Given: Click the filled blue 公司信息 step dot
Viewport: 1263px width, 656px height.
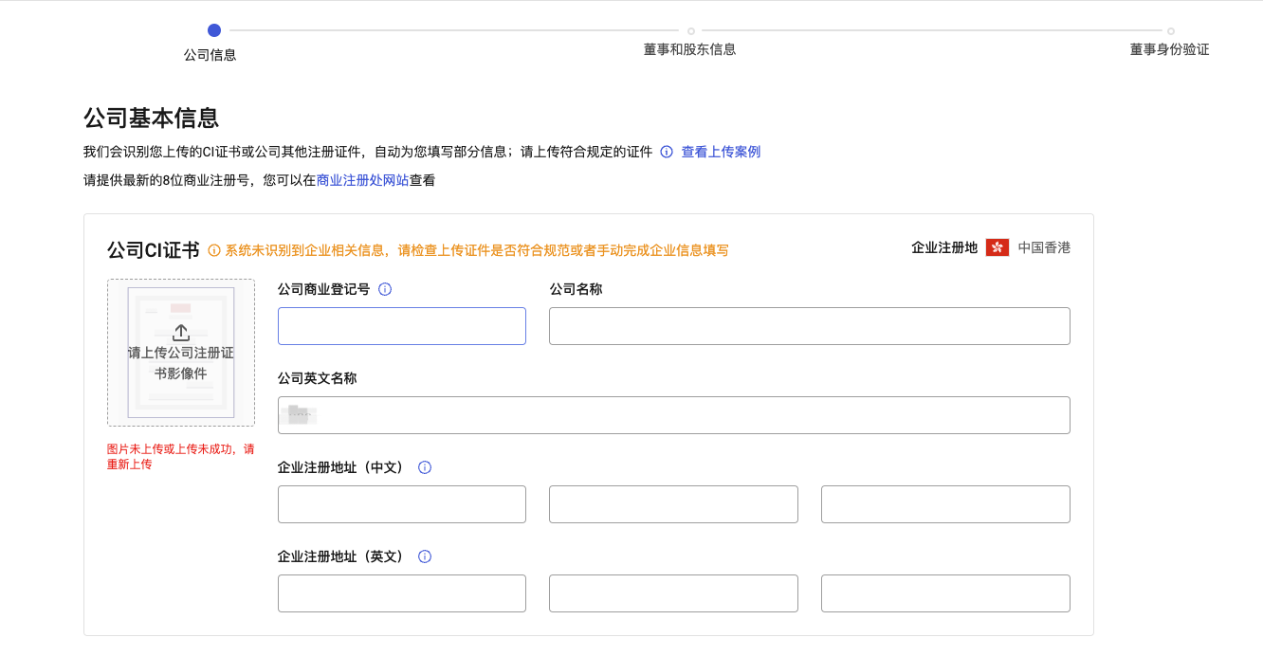Looking at the screenshot, I should click(x=213, y=30).
